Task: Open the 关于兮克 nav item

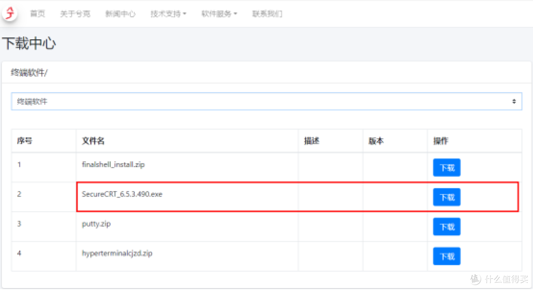Action: click(x=75, y=14)
